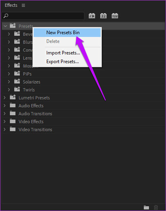This screenshot has width=166, height=211.
Task: Toggle the YUV Effects filter icon
Action: [x=115, y=16]
